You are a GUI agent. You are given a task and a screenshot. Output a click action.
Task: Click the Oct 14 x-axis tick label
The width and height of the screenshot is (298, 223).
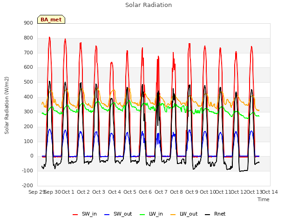pos(270,192)
